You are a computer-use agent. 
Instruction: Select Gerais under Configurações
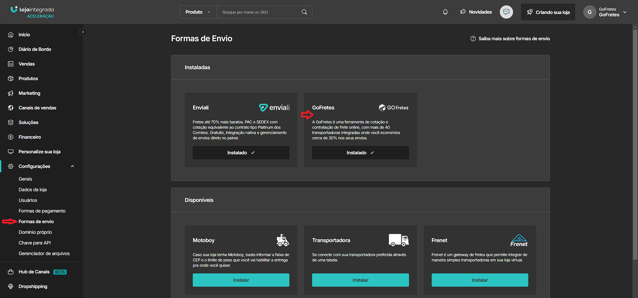[x=25, y=179]
